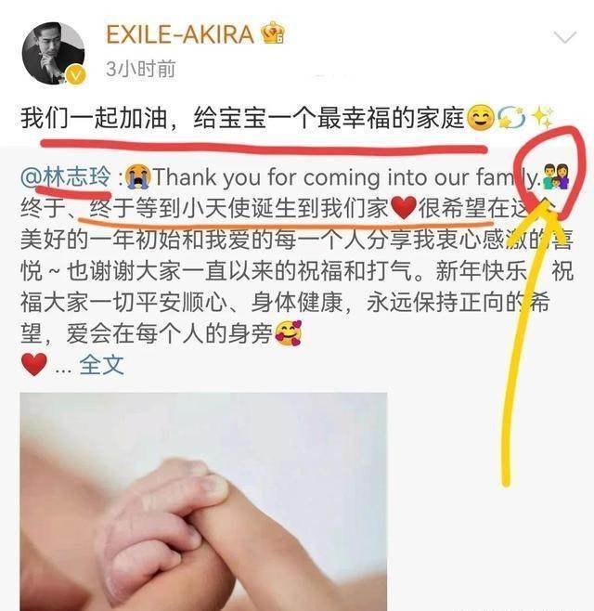This screenshot has height=611, width=594.
Task: Open the @林志玲 mention
Action: coord(66,177)
